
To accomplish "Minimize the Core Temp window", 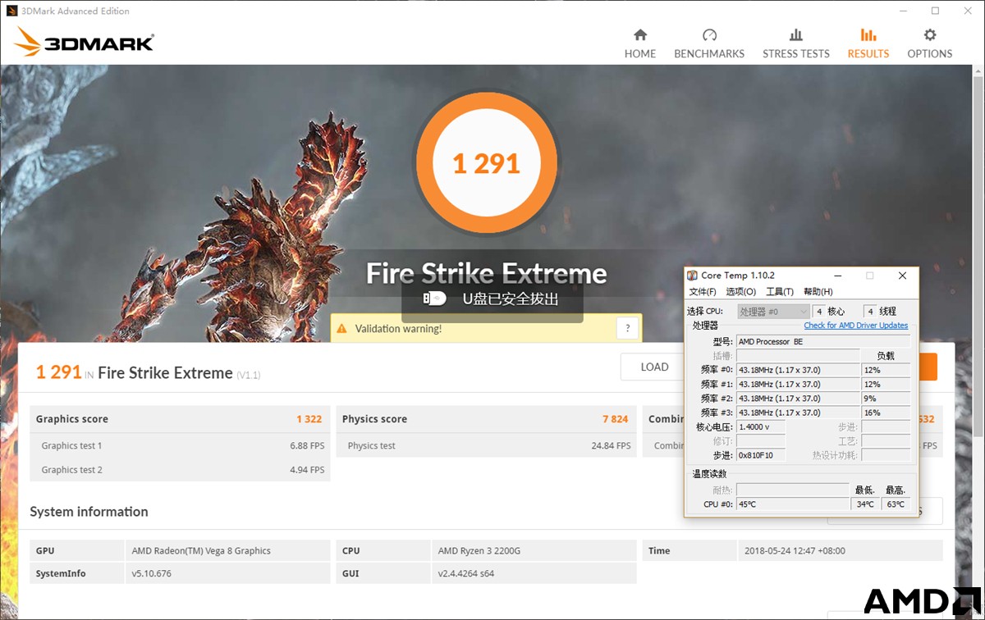I will coord(838,276).
